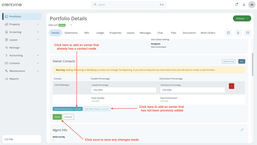Open the Properties tab
Viewport: 257px width, 145px height.
(115, 33)
